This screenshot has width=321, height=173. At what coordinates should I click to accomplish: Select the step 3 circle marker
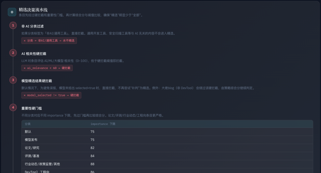click(13, 80)
